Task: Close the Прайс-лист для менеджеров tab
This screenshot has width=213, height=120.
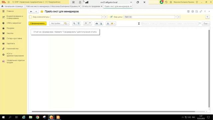Action: click(131, 6)
